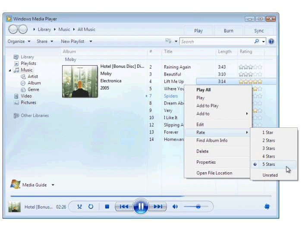Sort by the Title column header

tap(189, 51)
